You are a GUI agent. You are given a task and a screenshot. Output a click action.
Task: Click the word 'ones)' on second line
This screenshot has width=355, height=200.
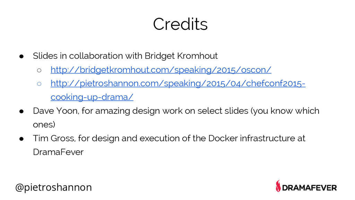click(x=44, y=125)
